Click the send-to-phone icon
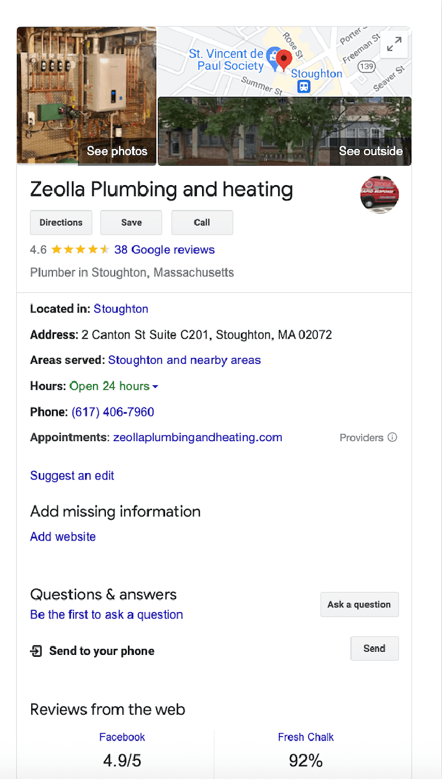442x779 pixels. pyautogui.click(x=36, y=650)
